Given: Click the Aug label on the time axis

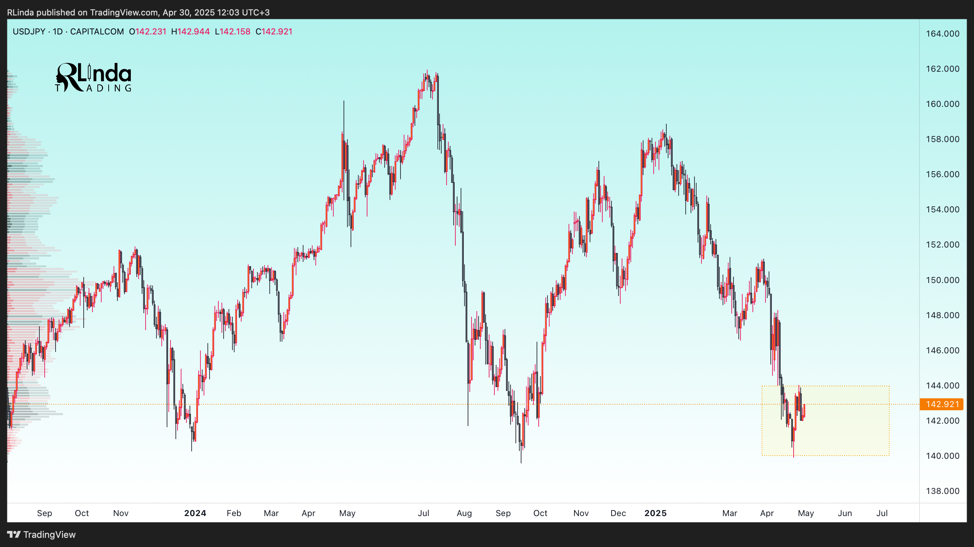Looking at the screenshot, I should pyautogui.click(x=464, y=513).
